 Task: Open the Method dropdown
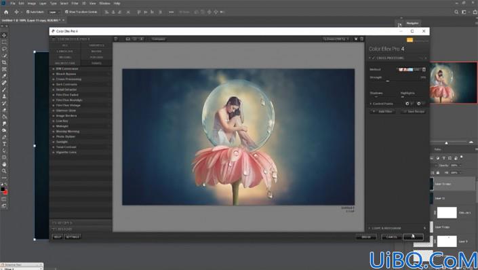(411, 70)
